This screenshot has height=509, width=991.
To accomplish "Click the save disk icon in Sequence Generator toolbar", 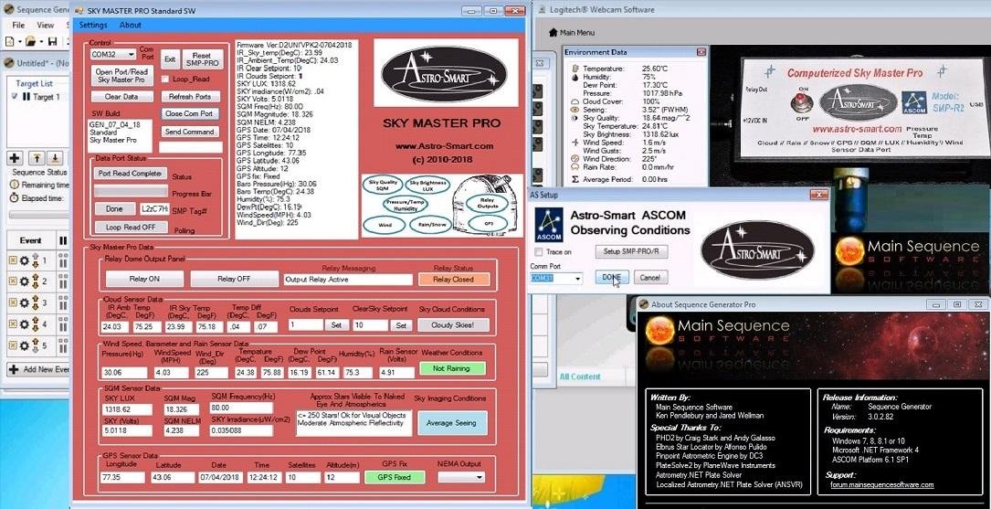I will click(52, 42).
